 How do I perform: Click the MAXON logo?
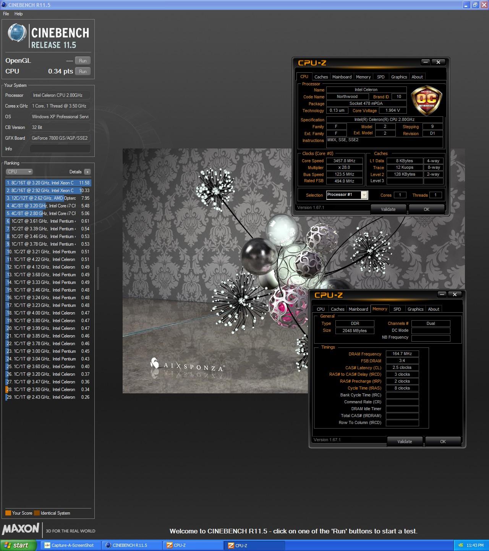coord(21,529)
